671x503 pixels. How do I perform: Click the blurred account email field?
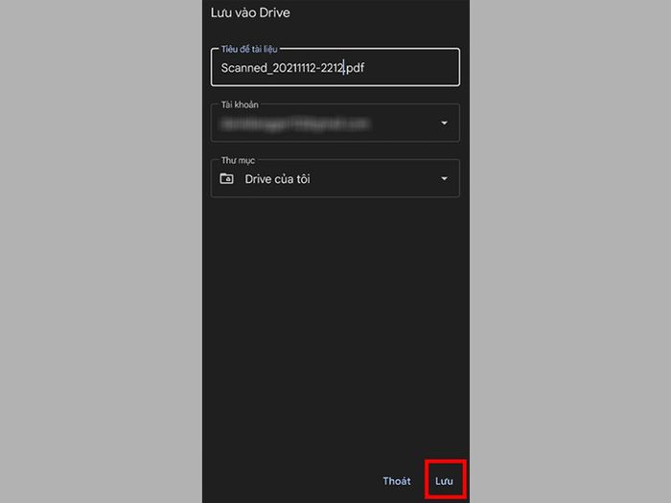coord(335,123)
